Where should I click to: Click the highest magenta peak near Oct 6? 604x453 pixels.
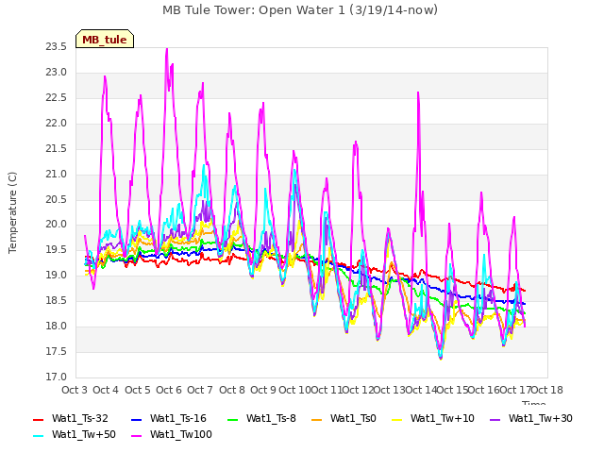pyautogui.click(x=167, y=50)
